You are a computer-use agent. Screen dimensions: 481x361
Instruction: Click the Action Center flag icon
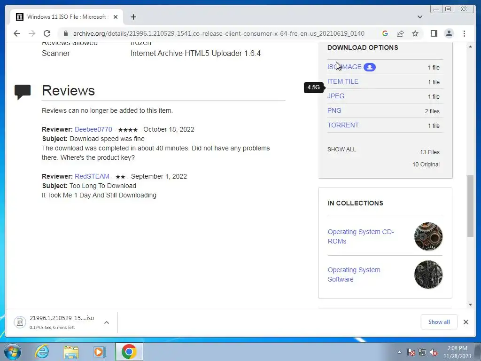[411, 352]
